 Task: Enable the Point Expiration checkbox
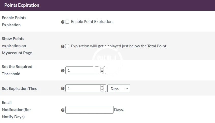tap(67, 22)
